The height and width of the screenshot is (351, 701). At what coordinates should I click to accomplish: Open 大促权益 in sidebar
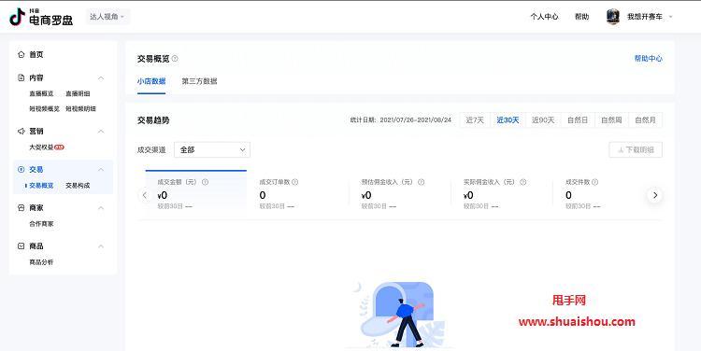click(41, 147)
